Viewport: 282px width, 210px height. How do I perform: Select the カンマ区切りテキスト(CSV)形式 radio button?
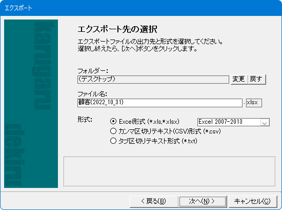113,131
